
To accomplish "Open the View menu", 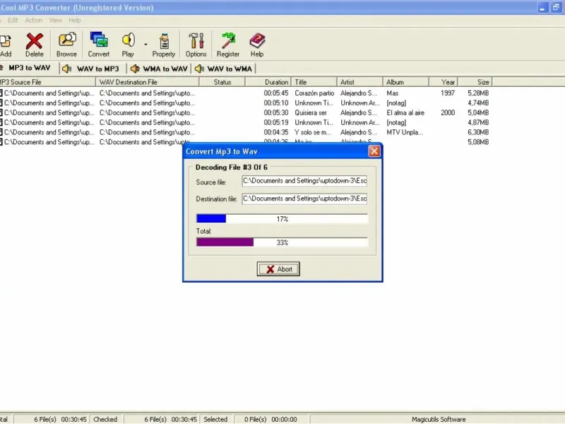I will pos(56,20).
